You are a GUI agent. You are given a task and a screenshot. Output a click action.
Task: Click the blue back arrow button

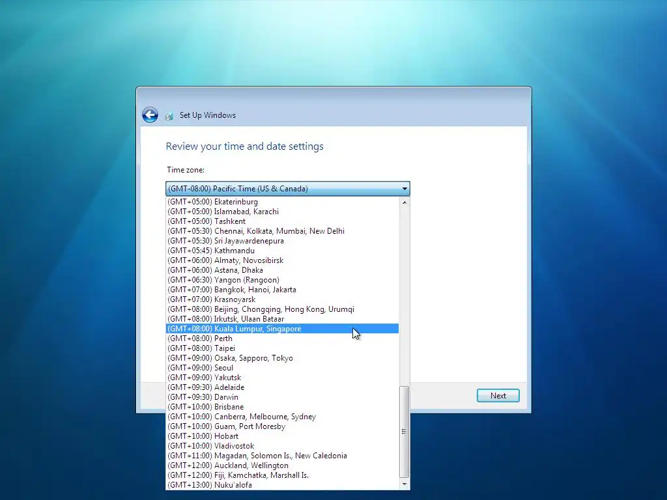[x=150, y=115]
